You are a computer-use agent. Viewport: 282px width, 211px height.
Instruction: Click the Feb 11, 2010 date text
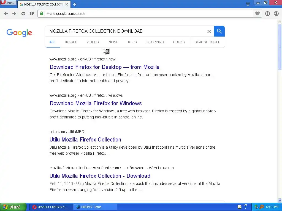61,184
